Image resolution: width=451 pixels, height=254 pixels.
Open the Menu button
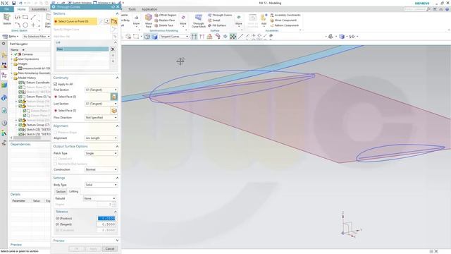(x=11, y=37)
